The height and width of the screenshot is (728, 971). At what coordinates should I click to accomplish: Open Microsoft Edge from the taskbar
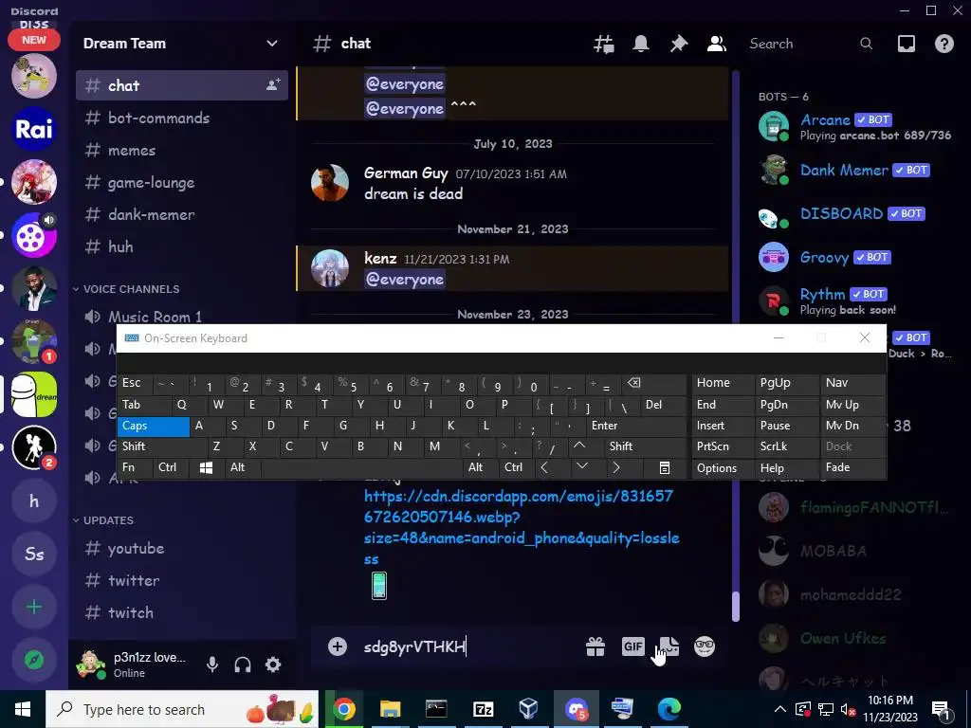tap(669, 709)
